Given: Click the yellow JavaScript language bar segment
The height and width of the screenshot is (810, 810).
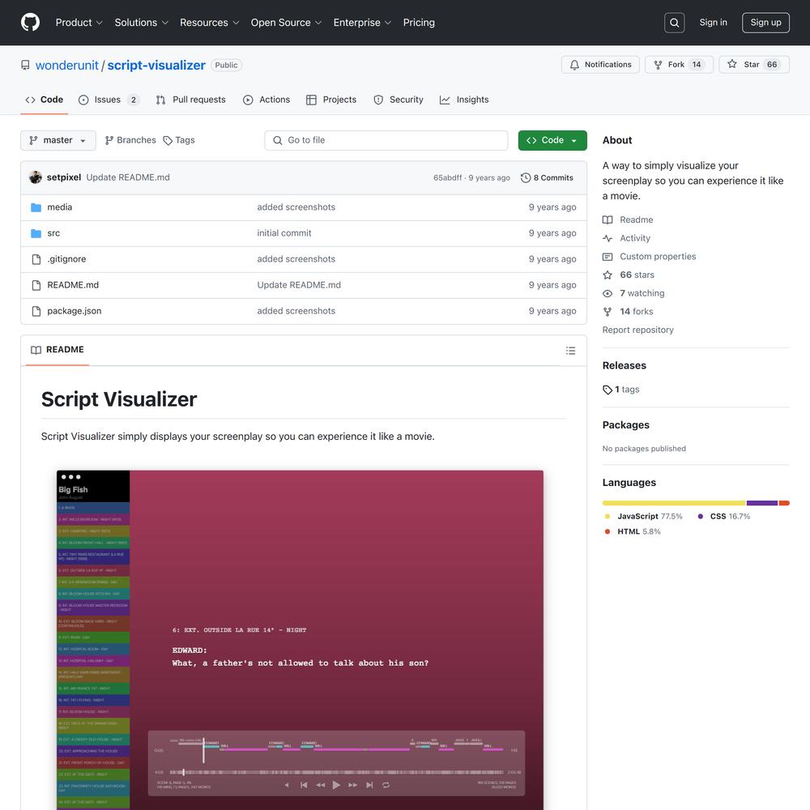Looking at the screenshot, I should click(674, 503).
